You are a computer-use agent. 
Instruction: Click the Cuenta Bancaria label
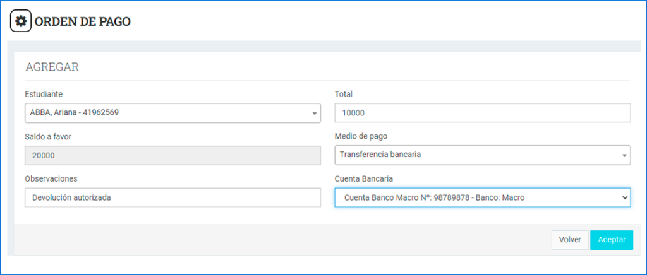tap(366, 178)
